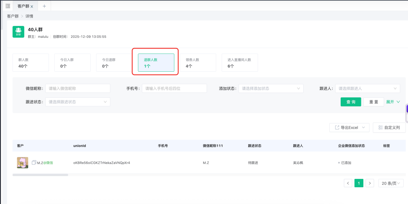Expand filters with 展开 link

click(392, 102)
